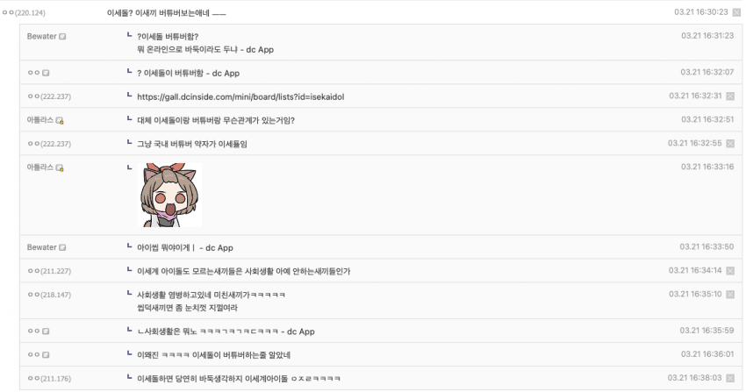
Task: Delete the comment by ㅇㅇ(211.227)
Action: [x=730, y=271]
